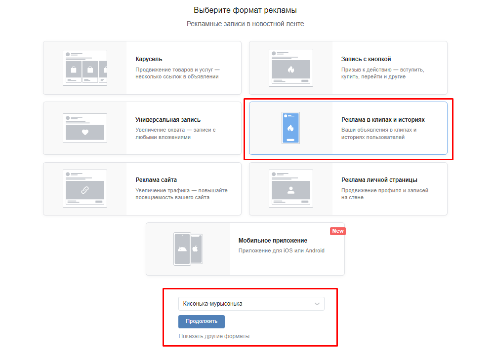
Task: Click description 'Продвижение профиля и записей'
Action: 385,190
